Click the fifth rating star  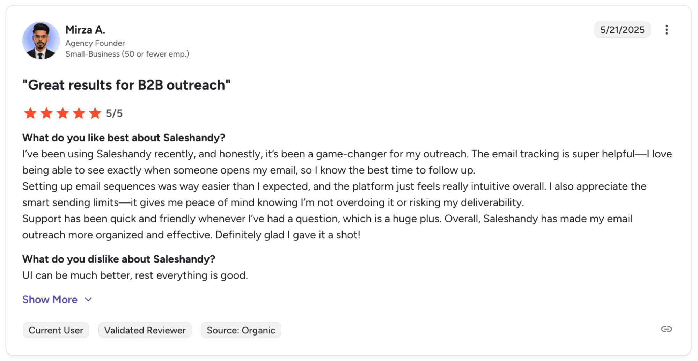tap(95, 113)
